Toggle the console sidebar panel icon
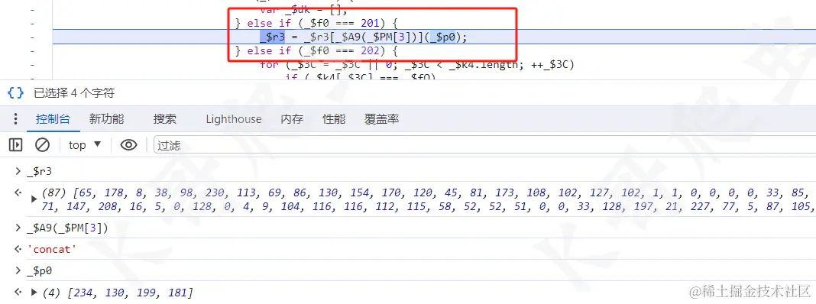This screenshot has width=816, height=304. pyautogui.click(x=15, y=144)
